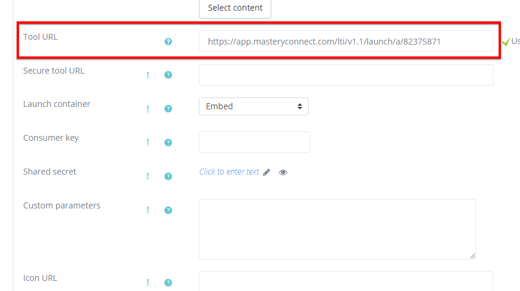Click the Select content button
This screenshot has width=520, height=291.
[235, 8]
